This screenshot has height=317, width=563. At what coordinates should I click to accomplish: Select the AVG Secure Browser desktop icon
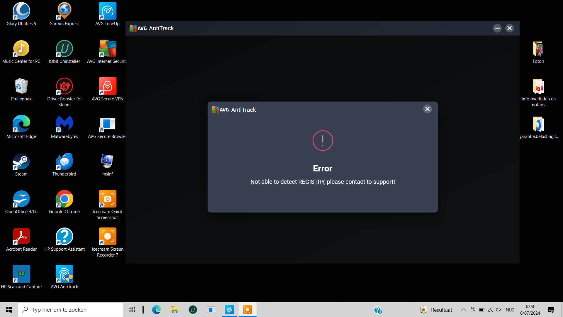coord(107,127)
